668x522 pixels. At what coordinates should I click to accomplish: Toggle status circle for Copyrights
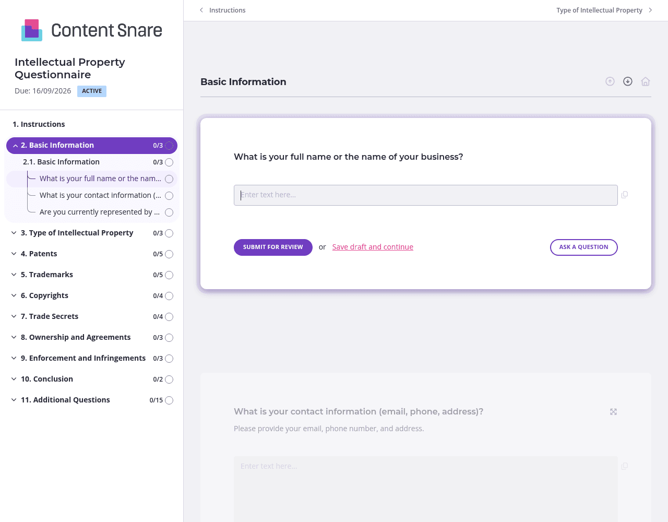[x=169, y=296]
